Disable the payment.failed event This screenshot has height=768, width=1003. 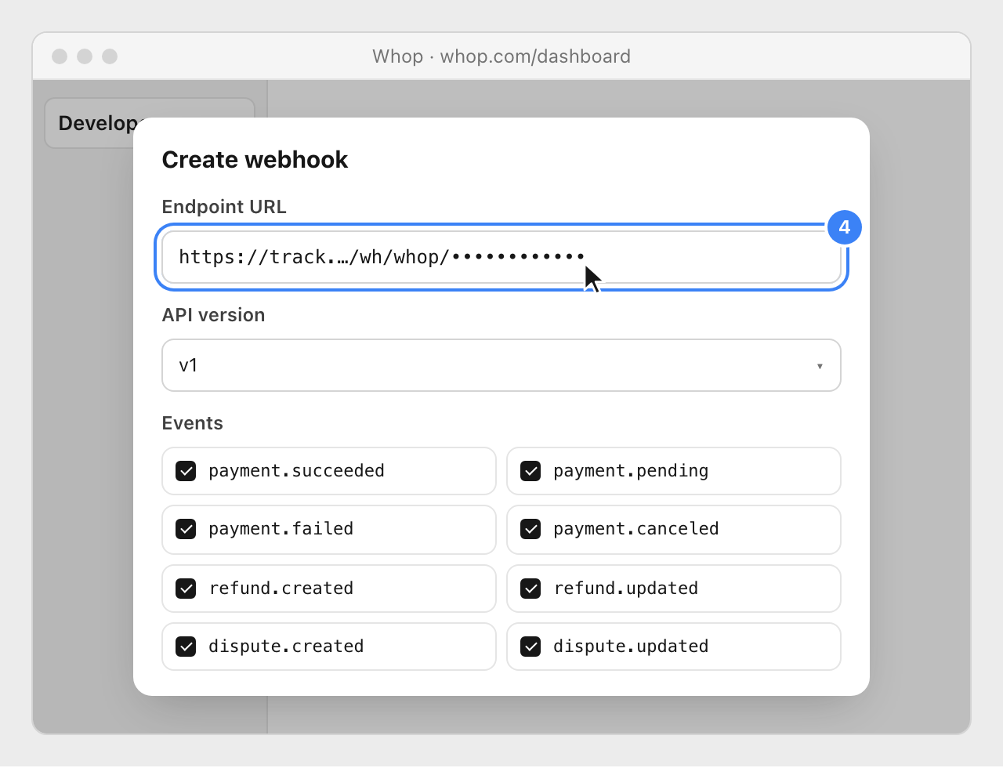coord(186,529)
